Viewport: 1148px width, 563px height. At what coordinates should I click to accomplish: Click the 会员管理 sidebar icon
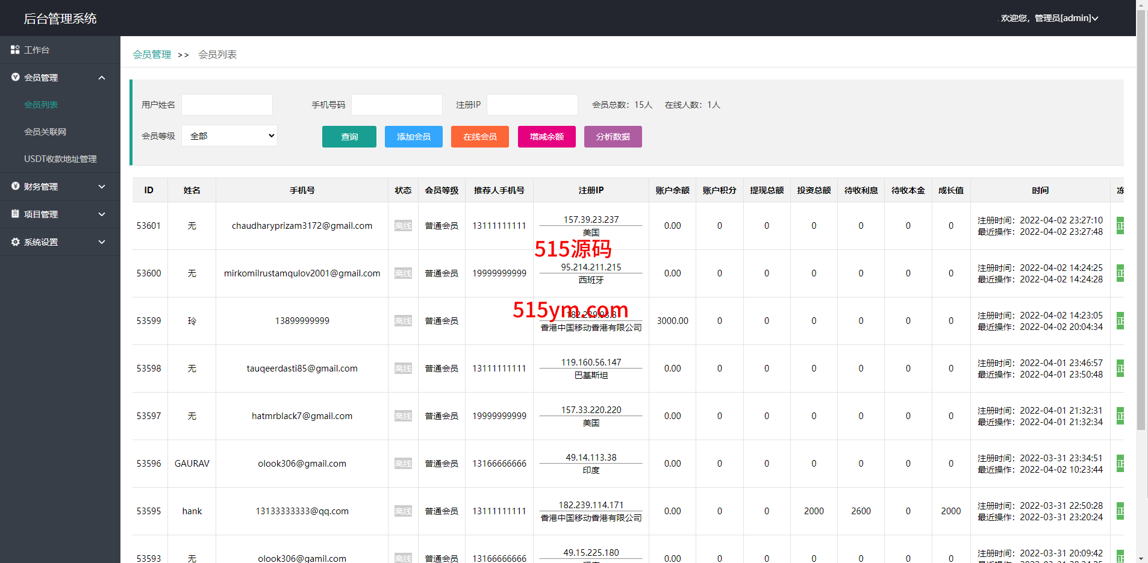15,77
